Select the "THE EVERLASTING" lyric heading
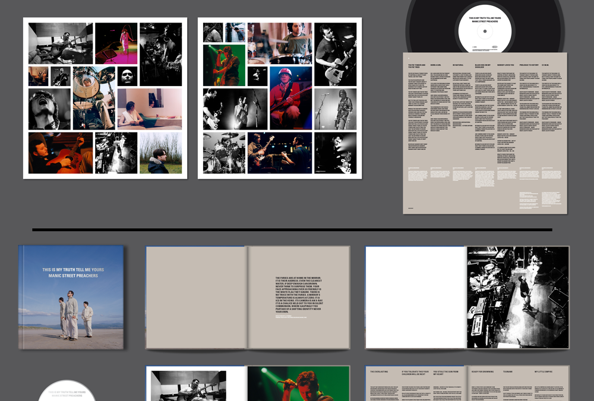This screenshot has height=401, width=594. [379, 372]
